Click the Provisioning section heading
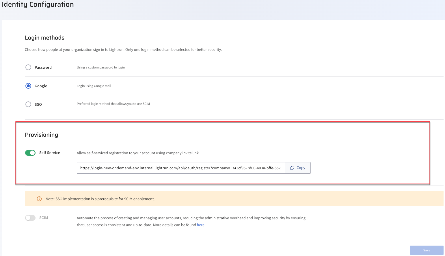The width and height of the screenshot is (445, 256). pos(42,135)
